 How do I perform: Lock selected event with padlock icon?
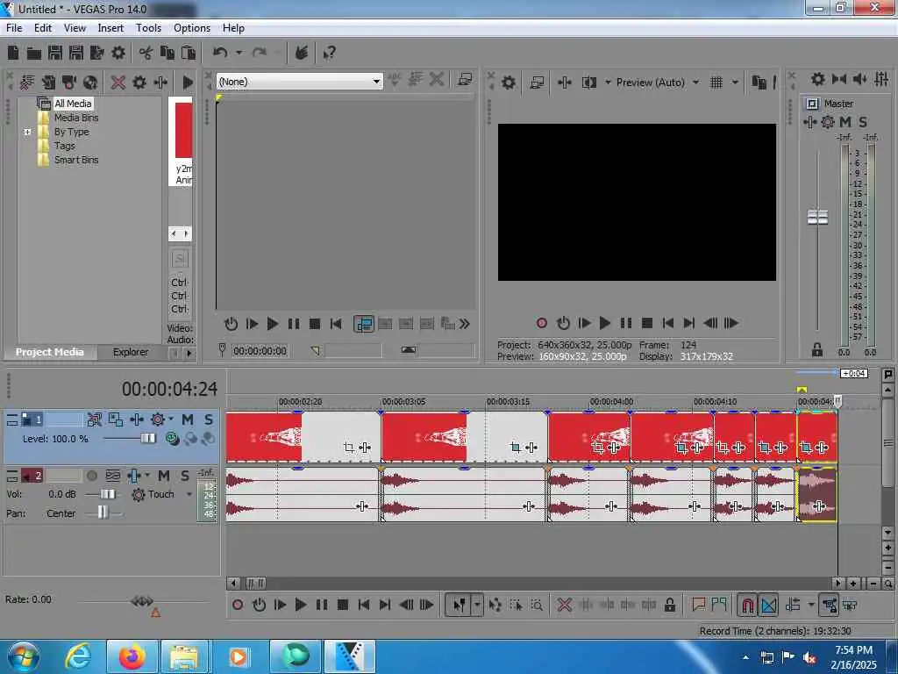coord(669,605)
